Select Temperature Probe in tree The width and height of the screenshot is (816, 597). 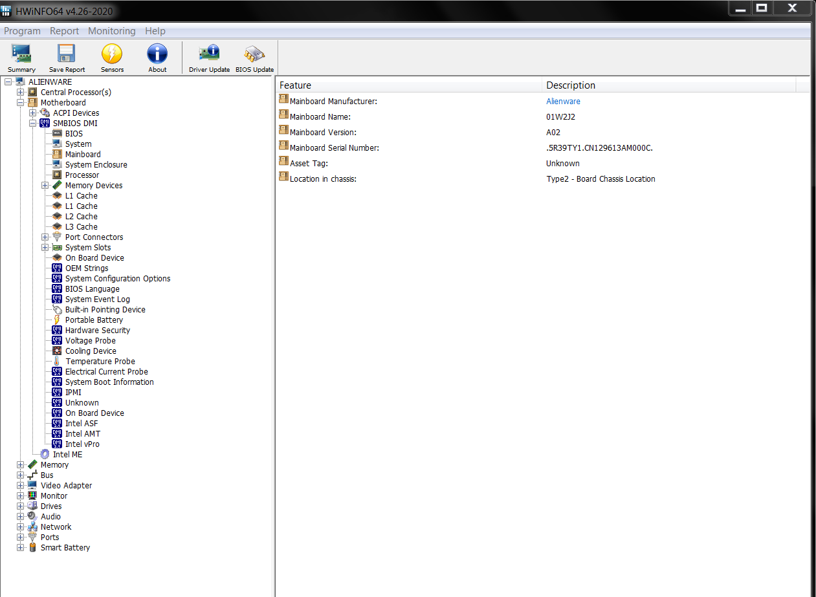[100, 362]
